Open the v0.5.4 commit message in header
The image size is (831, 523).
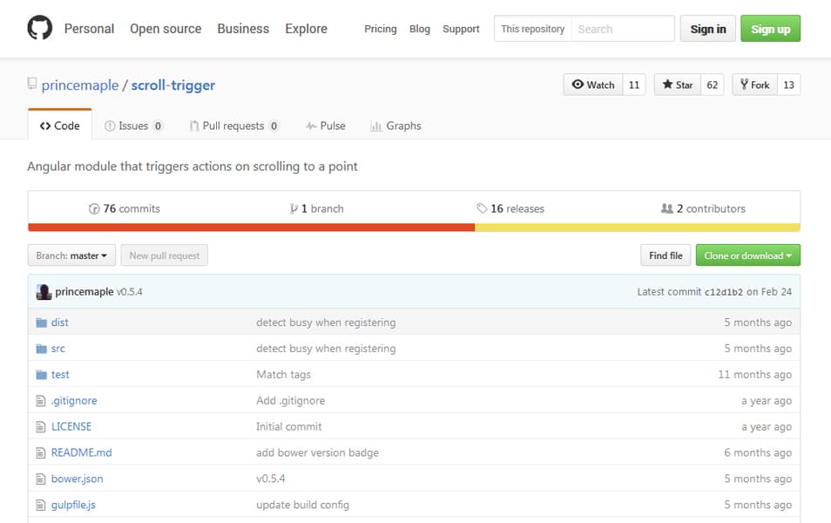129,292
